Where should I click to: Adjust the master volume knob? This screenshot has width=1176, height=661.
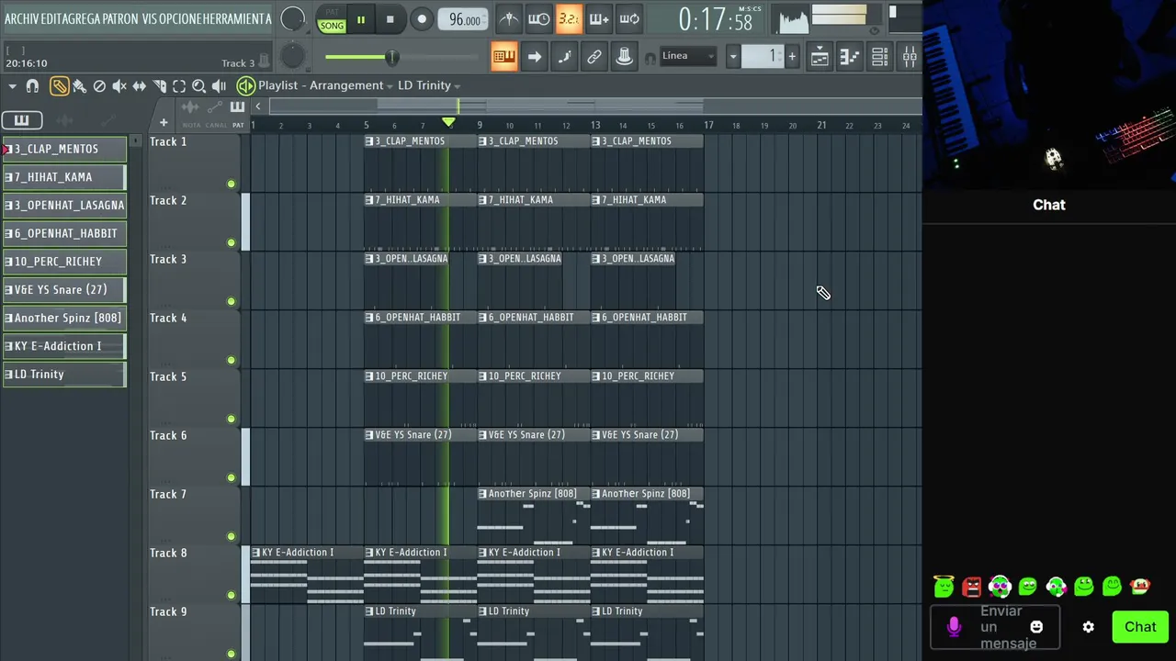tap(292, 19)
